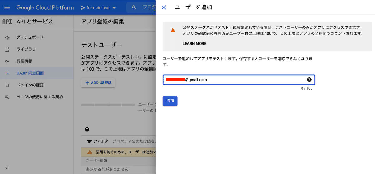Click the ユーザー情報 column header
Viewport: 375px width, 174px height.
tap(97, 161)
